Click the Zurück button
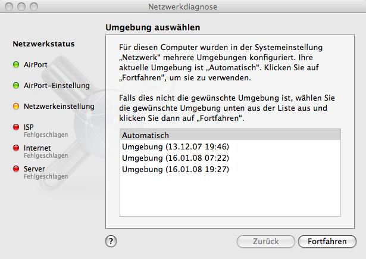 265,241
